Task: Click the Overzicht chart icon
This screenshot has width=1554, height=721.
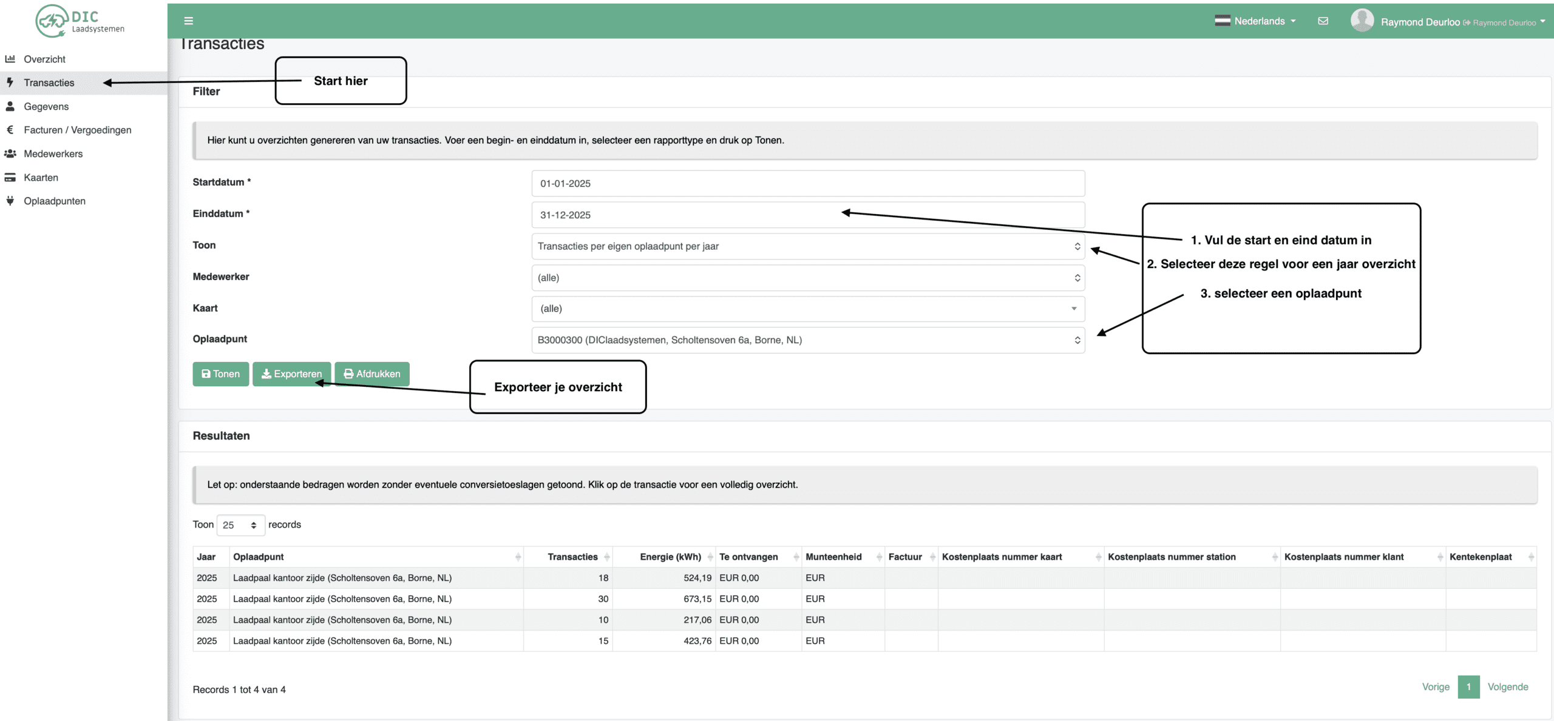Action: [10, 59]
